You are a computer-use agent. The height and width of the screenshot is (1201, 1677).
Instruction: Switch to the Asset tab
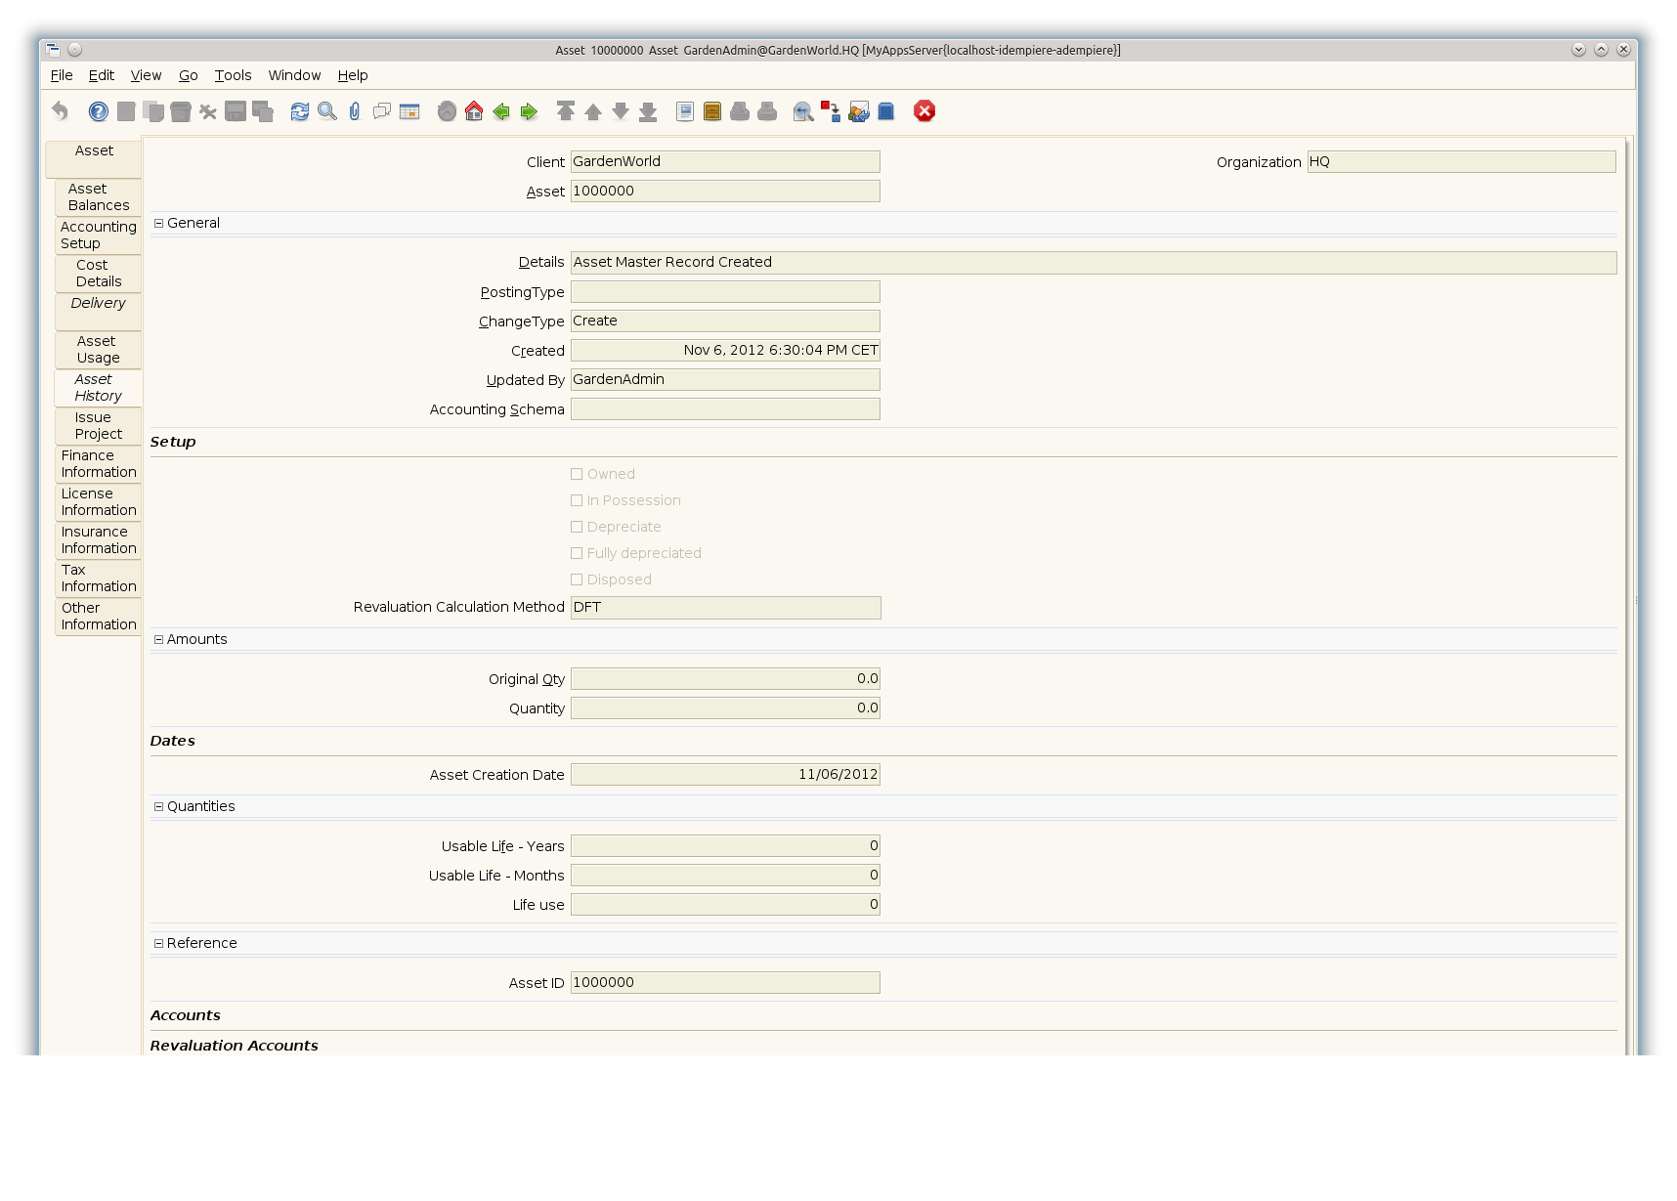94,158
